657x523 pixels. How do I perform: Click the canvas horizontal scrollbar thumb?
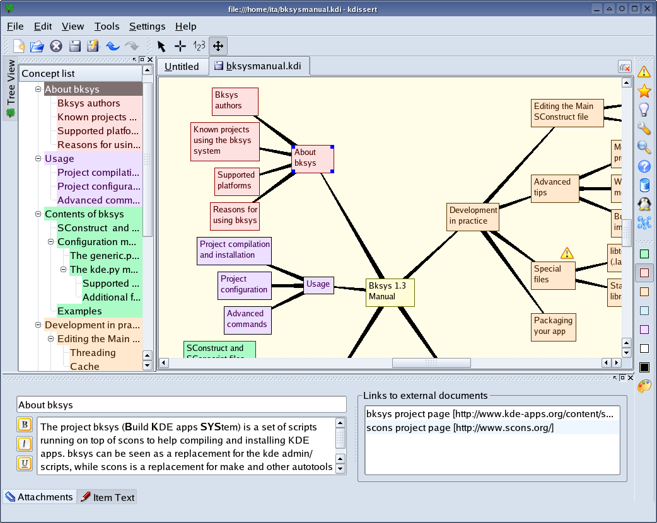(x=431, y=362)
